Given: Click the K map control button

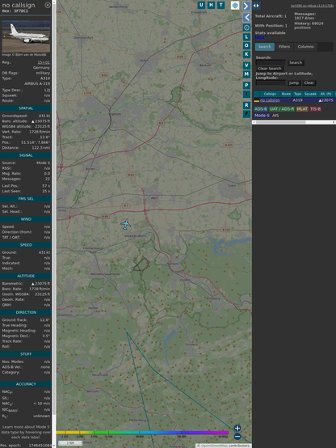Looking at the screenshot, I should [x=246, y=54].
